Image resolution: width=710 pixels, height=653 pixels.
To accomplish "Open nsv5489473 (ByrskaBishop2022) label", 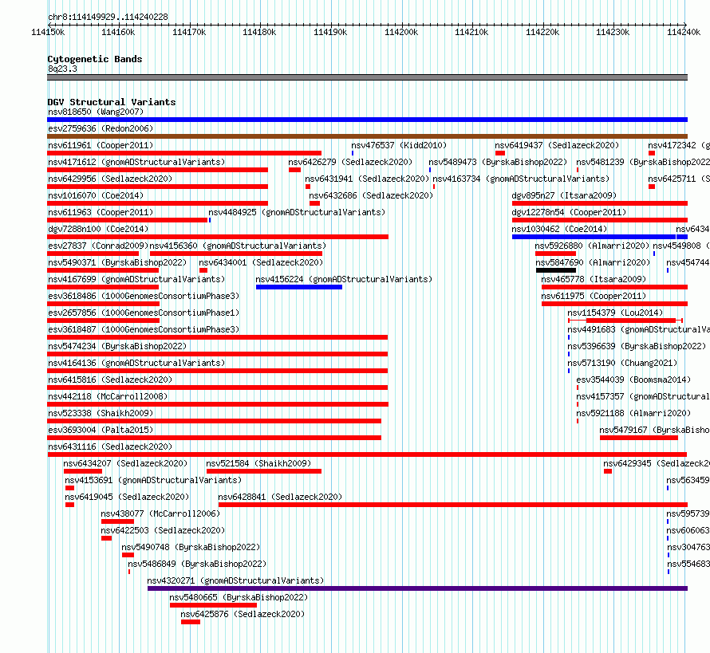I will [498, 162].
